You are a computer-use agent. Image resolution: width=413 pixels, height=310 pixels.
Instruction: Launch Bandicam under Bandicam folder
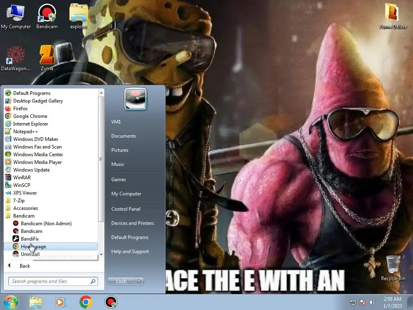point(51,231)
